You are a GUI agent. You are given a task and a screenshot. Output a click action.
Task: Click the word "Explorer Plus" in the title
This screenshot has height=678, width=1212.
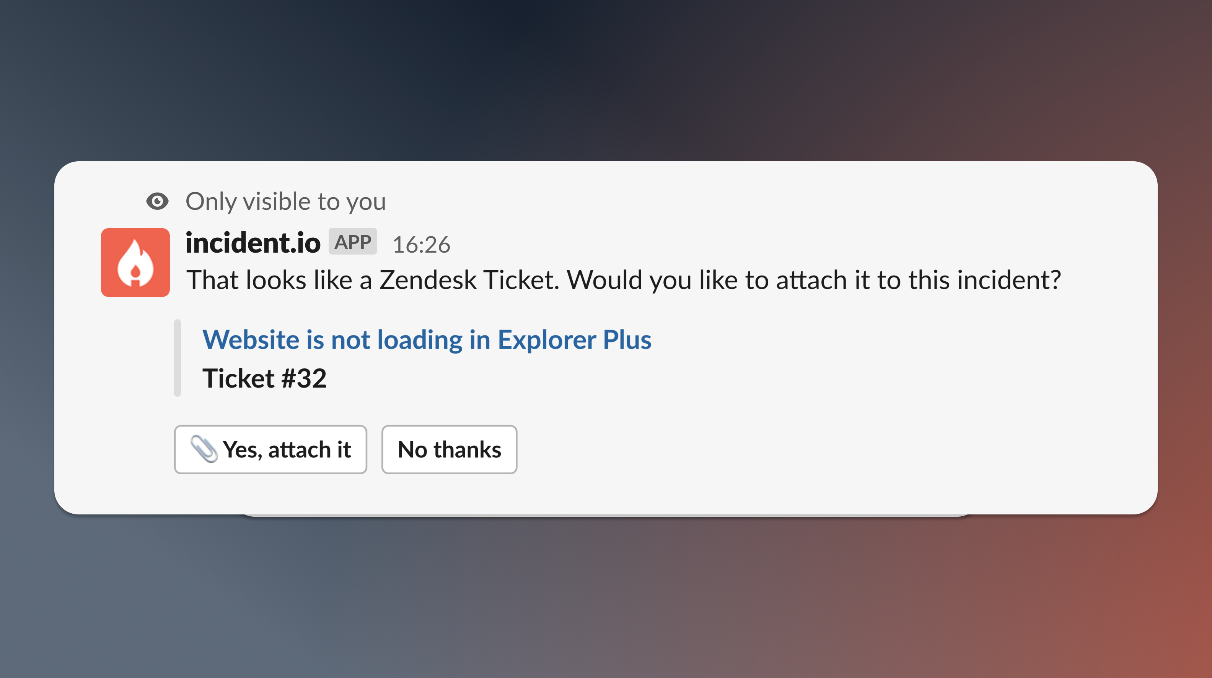tap(575, 339)
